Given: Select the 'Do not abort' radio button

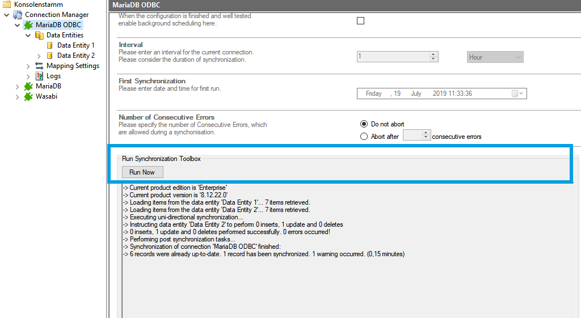Looking at the screenshot, I should tap(364, 124).
